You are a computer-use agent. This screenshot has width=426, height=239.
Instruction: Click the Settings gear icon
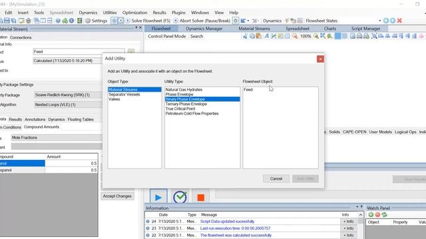coord(88,21)
